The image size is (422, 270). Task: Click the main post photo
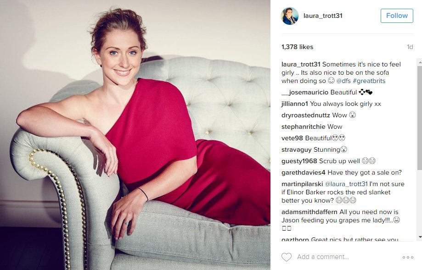point(135,135)
